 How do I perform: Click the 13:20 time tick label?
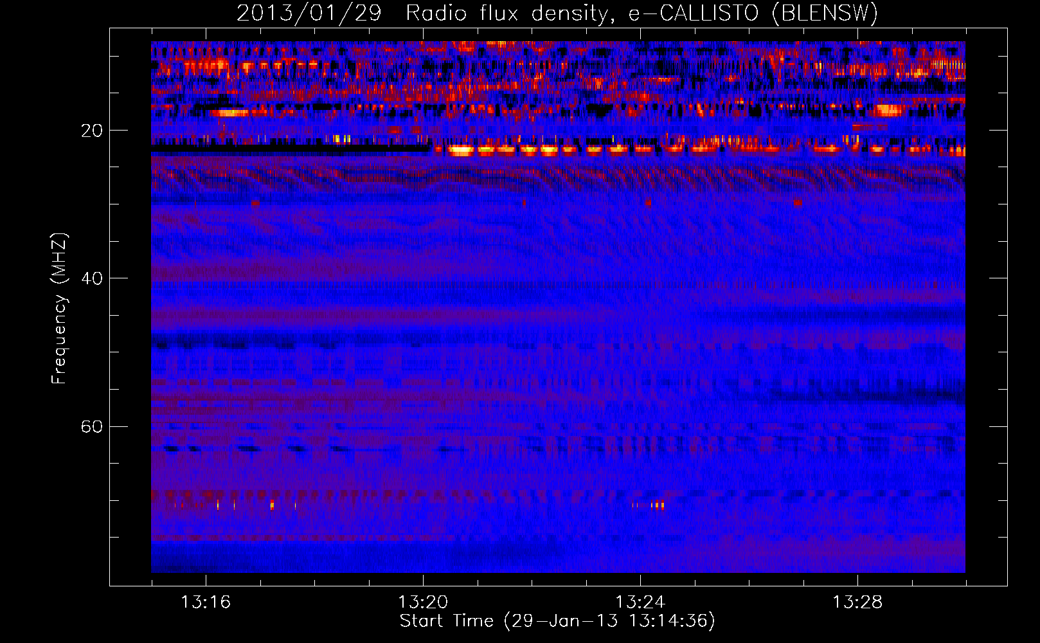point(423,602)
